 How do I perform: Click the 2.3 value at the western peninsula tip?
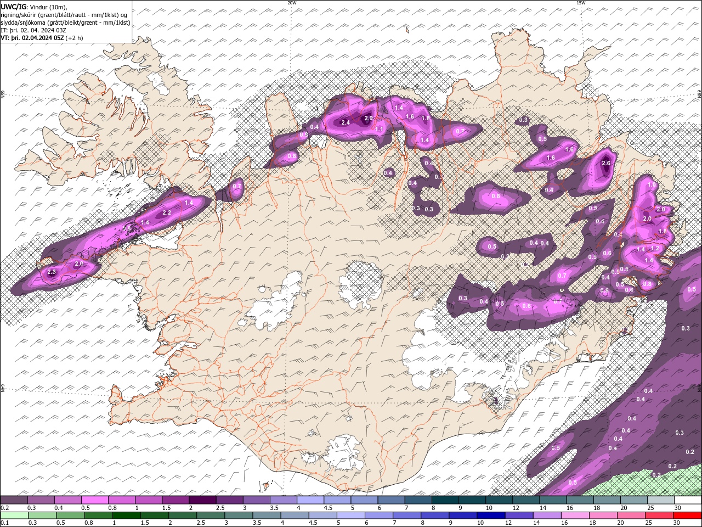(x=52, y=272)
